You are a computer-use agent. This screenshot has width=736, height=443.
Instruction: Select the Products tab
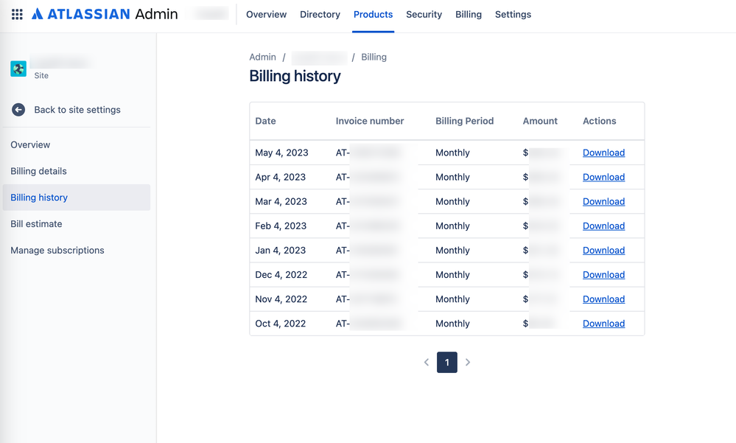pos(374,15)
